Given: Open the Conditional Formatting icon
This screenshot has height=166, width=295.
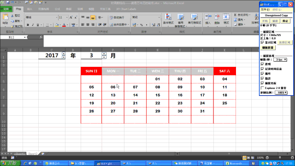Looking at the screenshot, I should pos(168,17).
